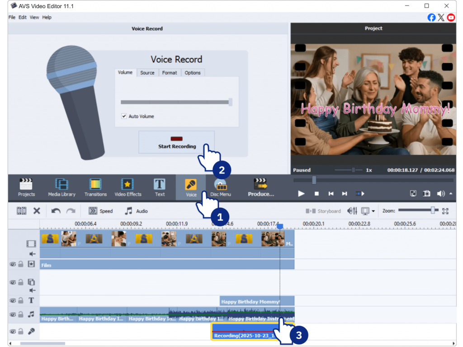Open the Transitions panel
The height and width of the screenshot is (347, 463).
95,187
